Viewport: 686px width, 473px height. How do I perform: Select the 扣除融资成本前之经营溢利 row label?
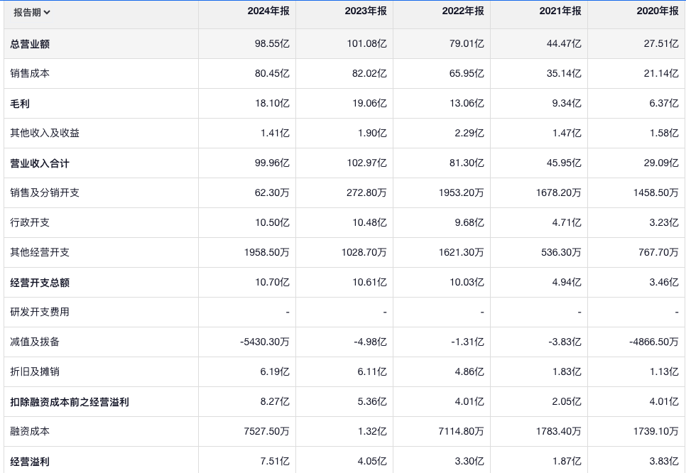[70, 402]
